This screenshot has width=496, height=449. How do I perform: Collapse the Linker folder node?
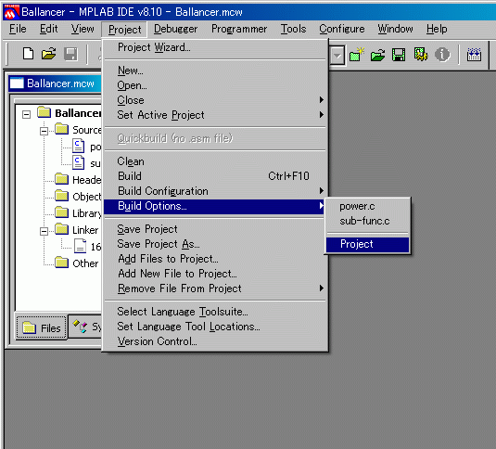45,231
